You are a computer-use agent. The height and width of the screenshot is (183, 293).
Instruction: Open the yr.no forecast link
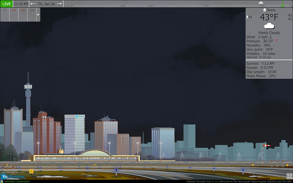point(215,181)
